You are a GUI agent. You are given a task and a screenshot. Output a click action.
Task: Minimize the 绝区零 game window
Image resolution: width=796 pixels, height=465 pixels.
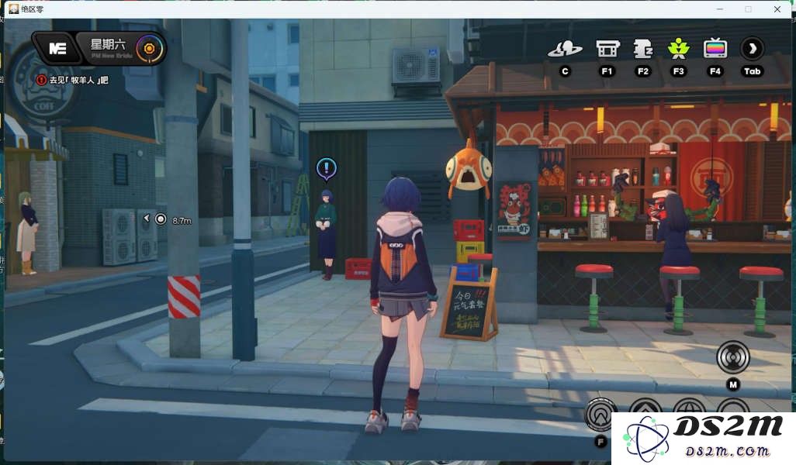pyautogui.click(x=719, y=9)
